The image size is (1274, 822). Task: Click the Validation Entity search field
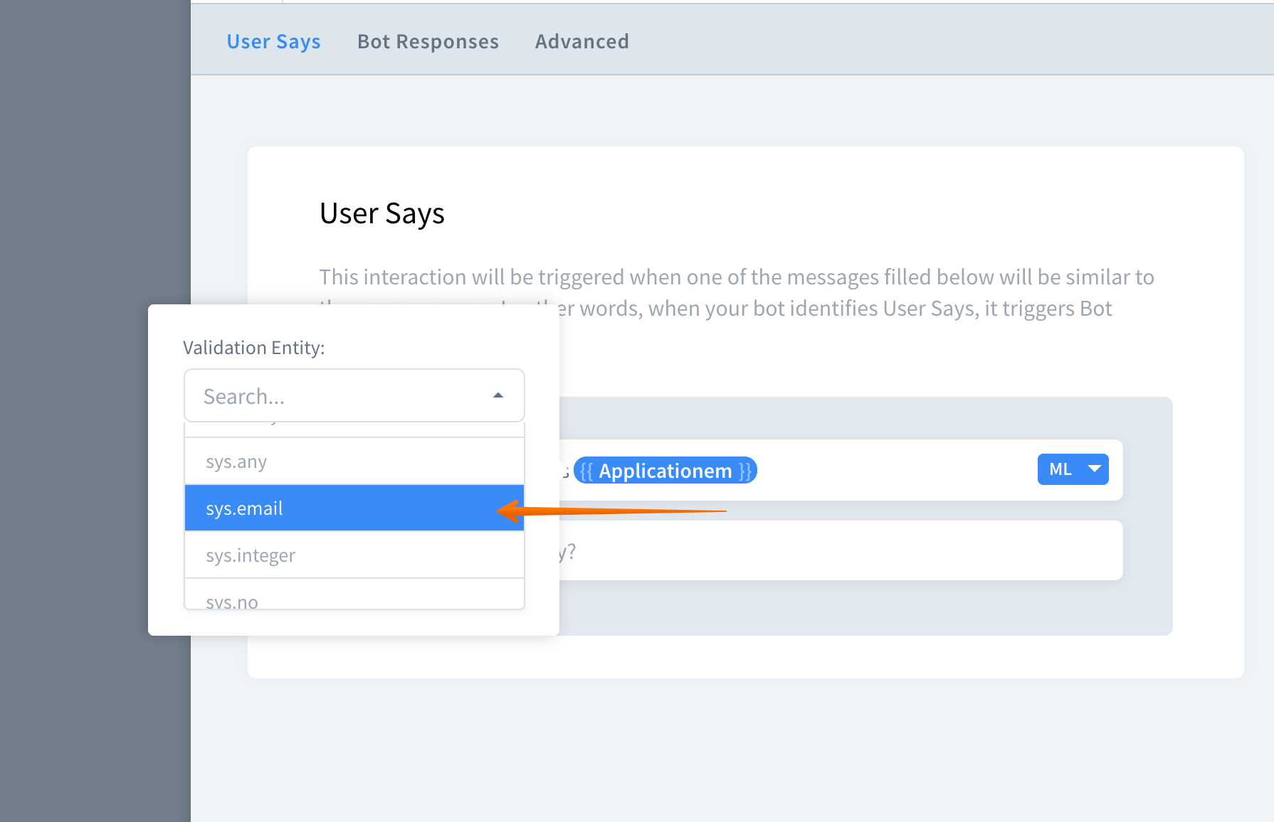click(x=335, y=396)
